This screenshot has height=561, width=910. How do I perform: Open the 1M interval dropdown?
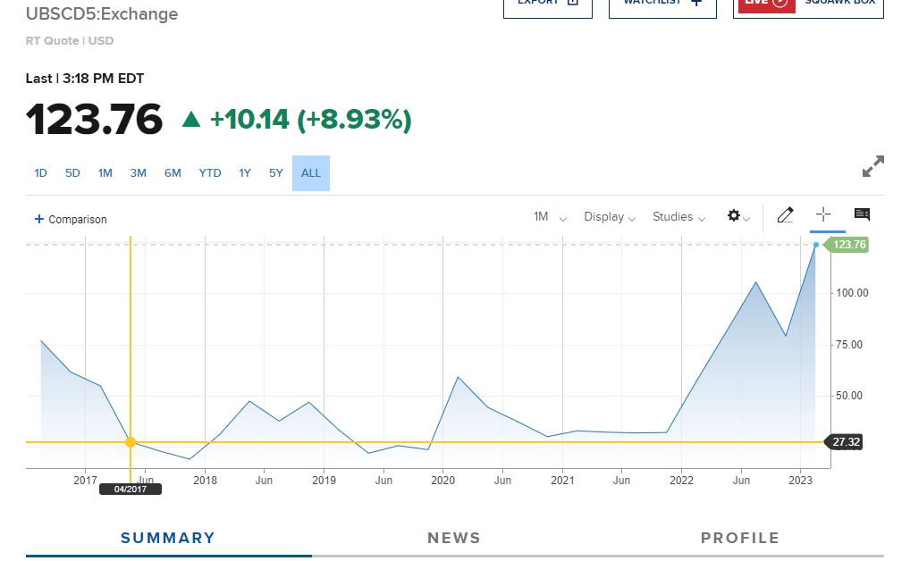tap(550, 217)
